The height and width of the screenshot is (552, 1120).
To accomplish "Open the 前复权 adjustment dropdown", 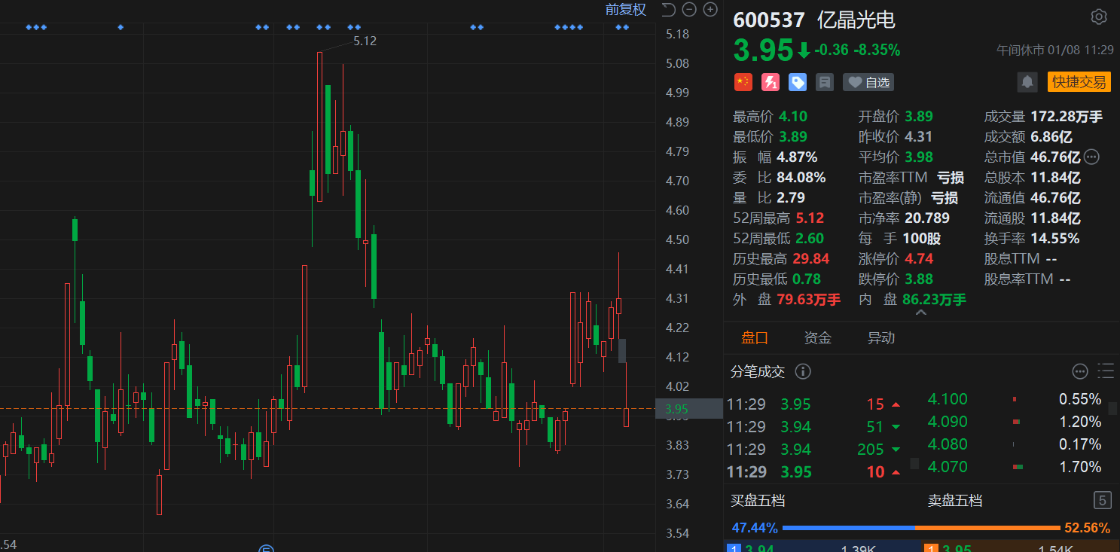I will click(626, 10).
